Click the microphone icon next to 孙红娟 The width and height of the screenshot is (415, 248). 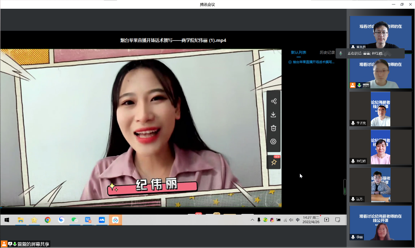coord(353,161)
